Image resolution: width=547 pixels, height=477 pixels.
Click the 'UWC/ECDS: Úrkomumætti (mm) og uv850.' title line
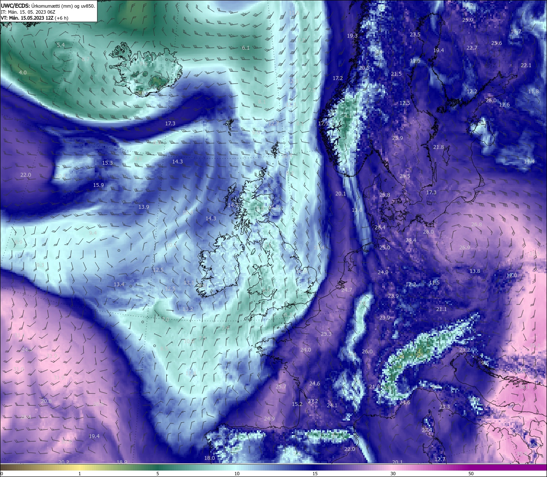tap(48, 6)
